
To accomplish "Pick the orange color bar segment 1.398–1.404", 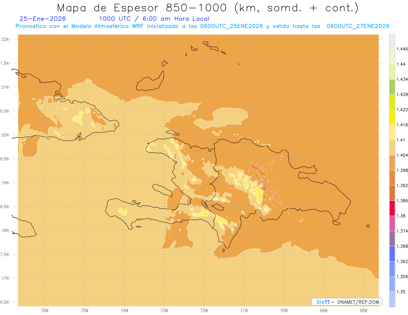I will click(392, 162).
